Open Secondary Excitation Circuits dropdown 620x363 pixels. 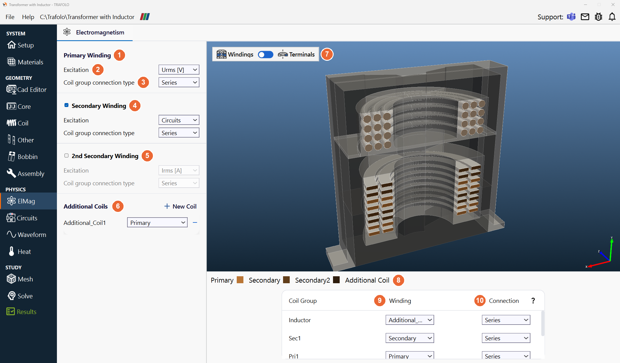click(x=179, y=120)
